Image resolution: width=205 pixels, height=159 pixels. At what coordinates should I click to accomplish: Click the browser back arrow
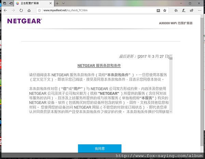(x=5, y=10)
